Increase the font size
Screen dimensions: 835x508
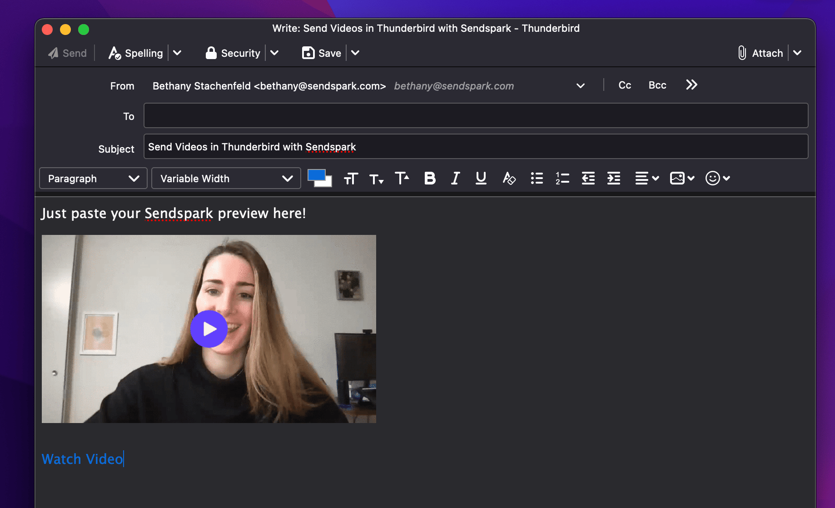(402, 178)
